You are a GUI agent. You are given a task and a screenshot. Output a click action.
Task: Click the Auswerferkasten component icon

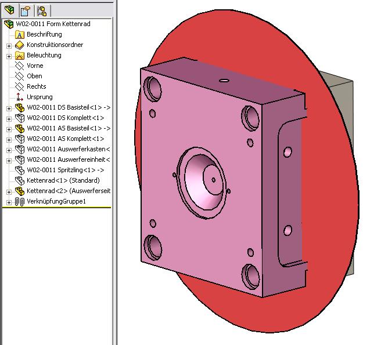point(20,150)
